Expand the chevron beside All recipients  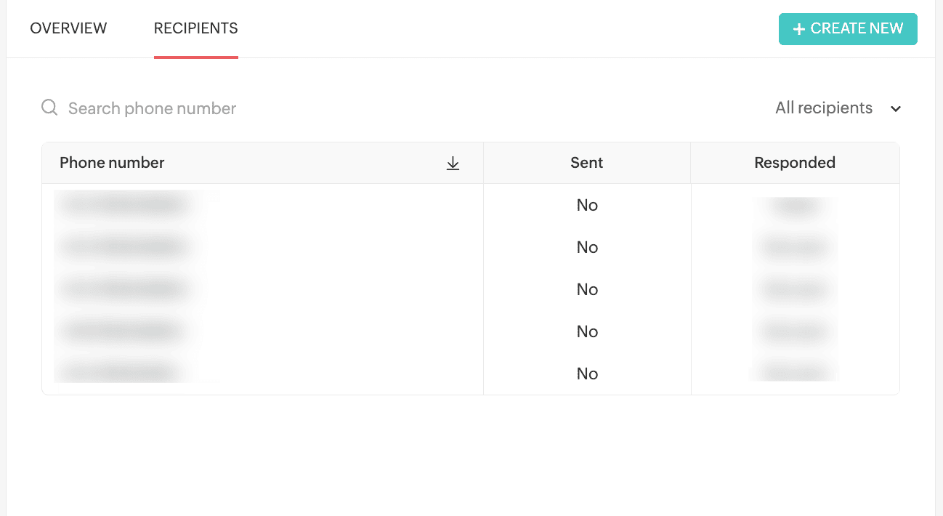tap(896, 109)
